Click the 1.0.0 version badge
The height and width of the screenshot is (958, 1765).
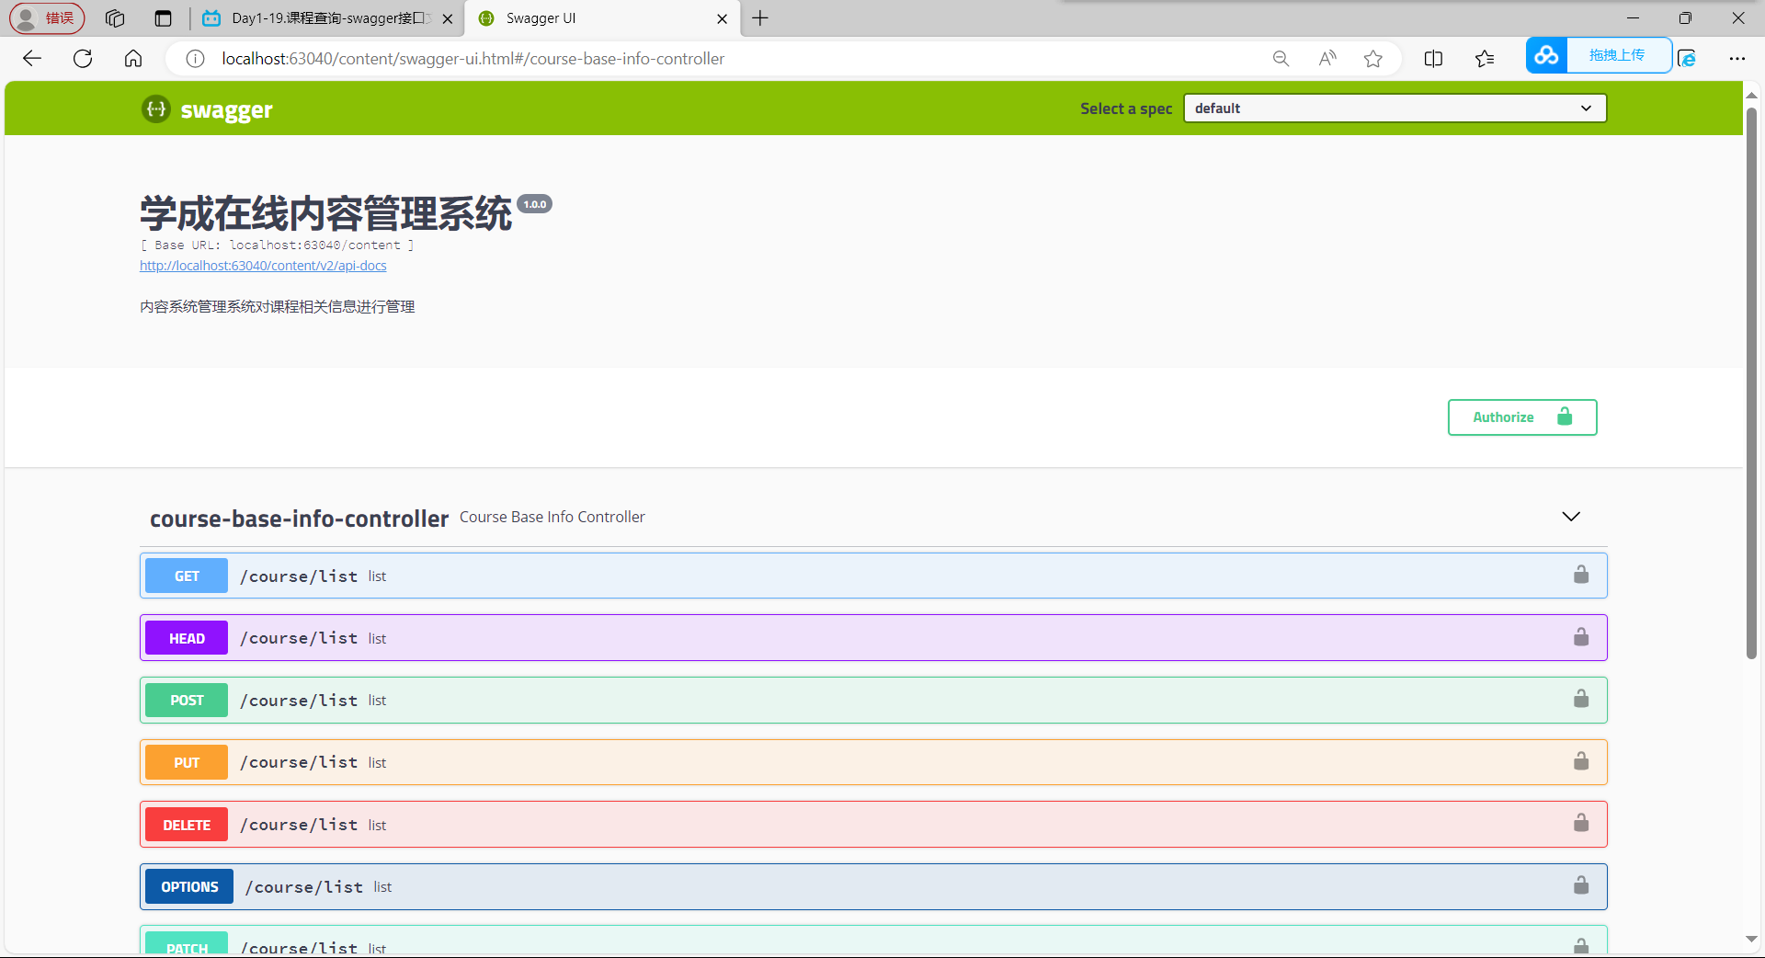click(x=535, y=204)
